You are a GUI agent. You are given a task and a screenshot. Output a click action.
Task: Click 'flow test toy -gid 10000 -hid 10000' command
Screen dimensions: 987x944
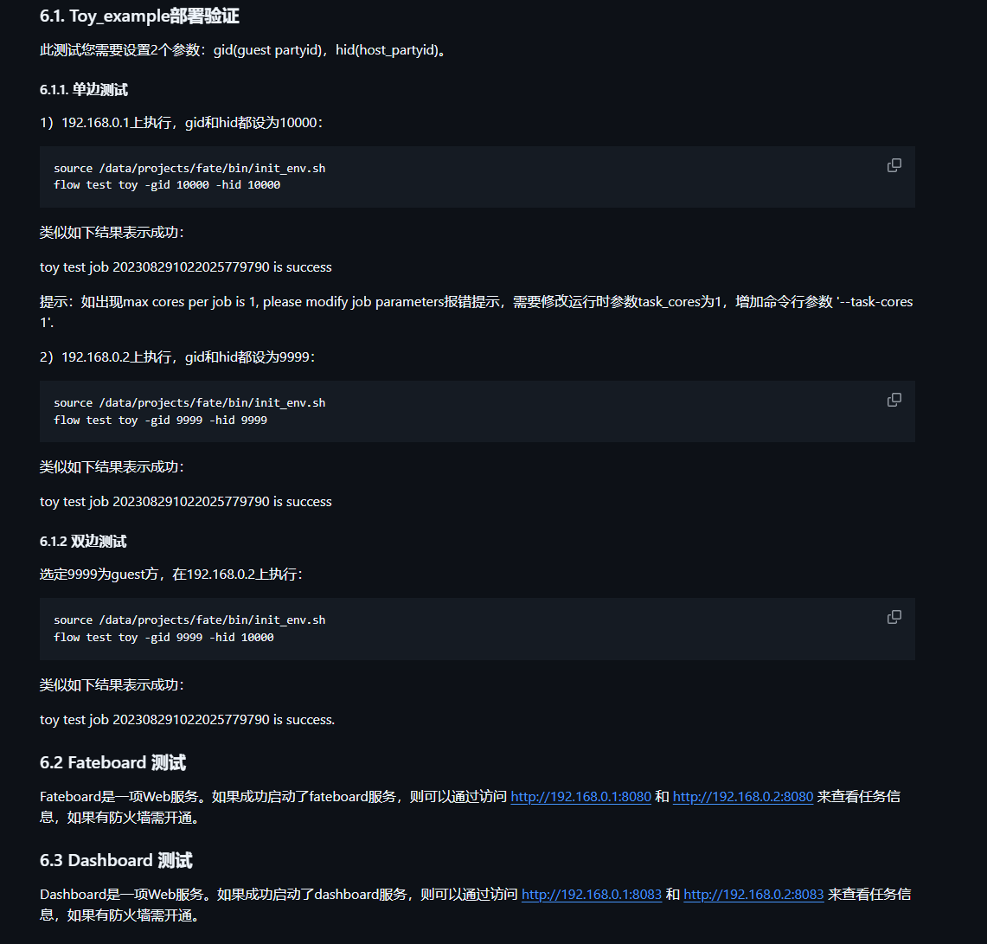[167, 185]
